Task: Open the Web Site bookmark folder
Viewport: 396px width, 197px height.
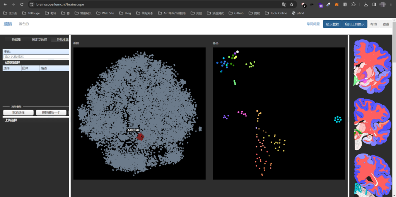Action: 105,13
